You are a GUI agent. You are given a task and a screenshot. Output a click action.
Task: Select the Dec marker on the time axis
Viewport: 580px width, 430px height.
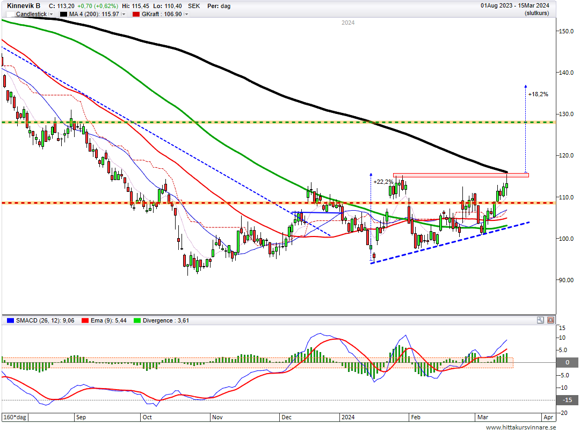click(x=287, y=417)
